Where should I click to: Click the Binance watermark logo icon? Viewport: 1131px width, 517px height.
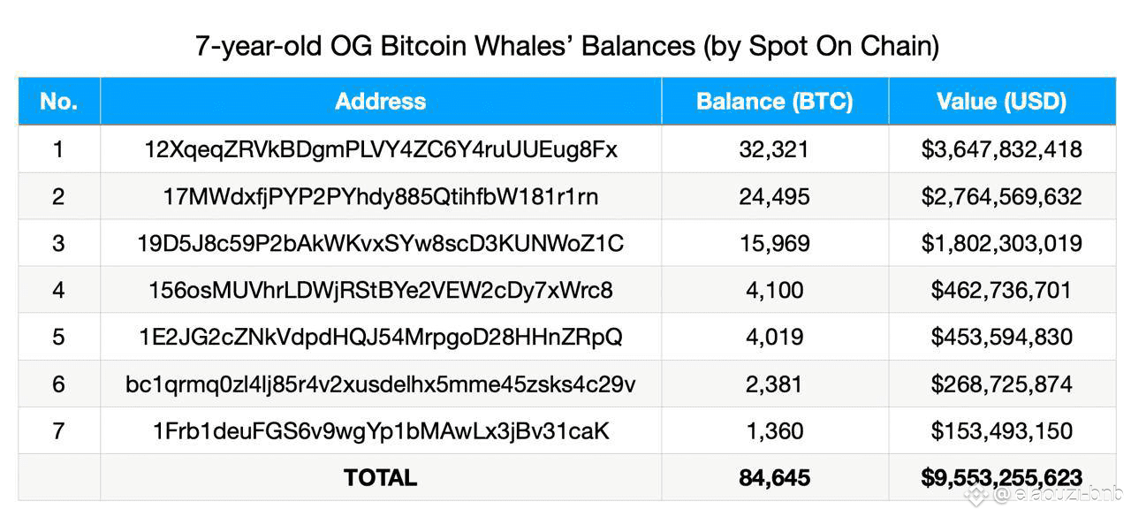(975, 496)
